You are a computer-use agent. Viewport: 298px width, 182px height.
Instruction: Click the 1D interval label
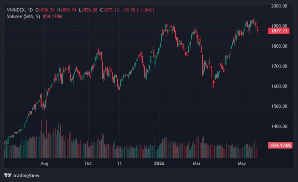tap(30, 10)
